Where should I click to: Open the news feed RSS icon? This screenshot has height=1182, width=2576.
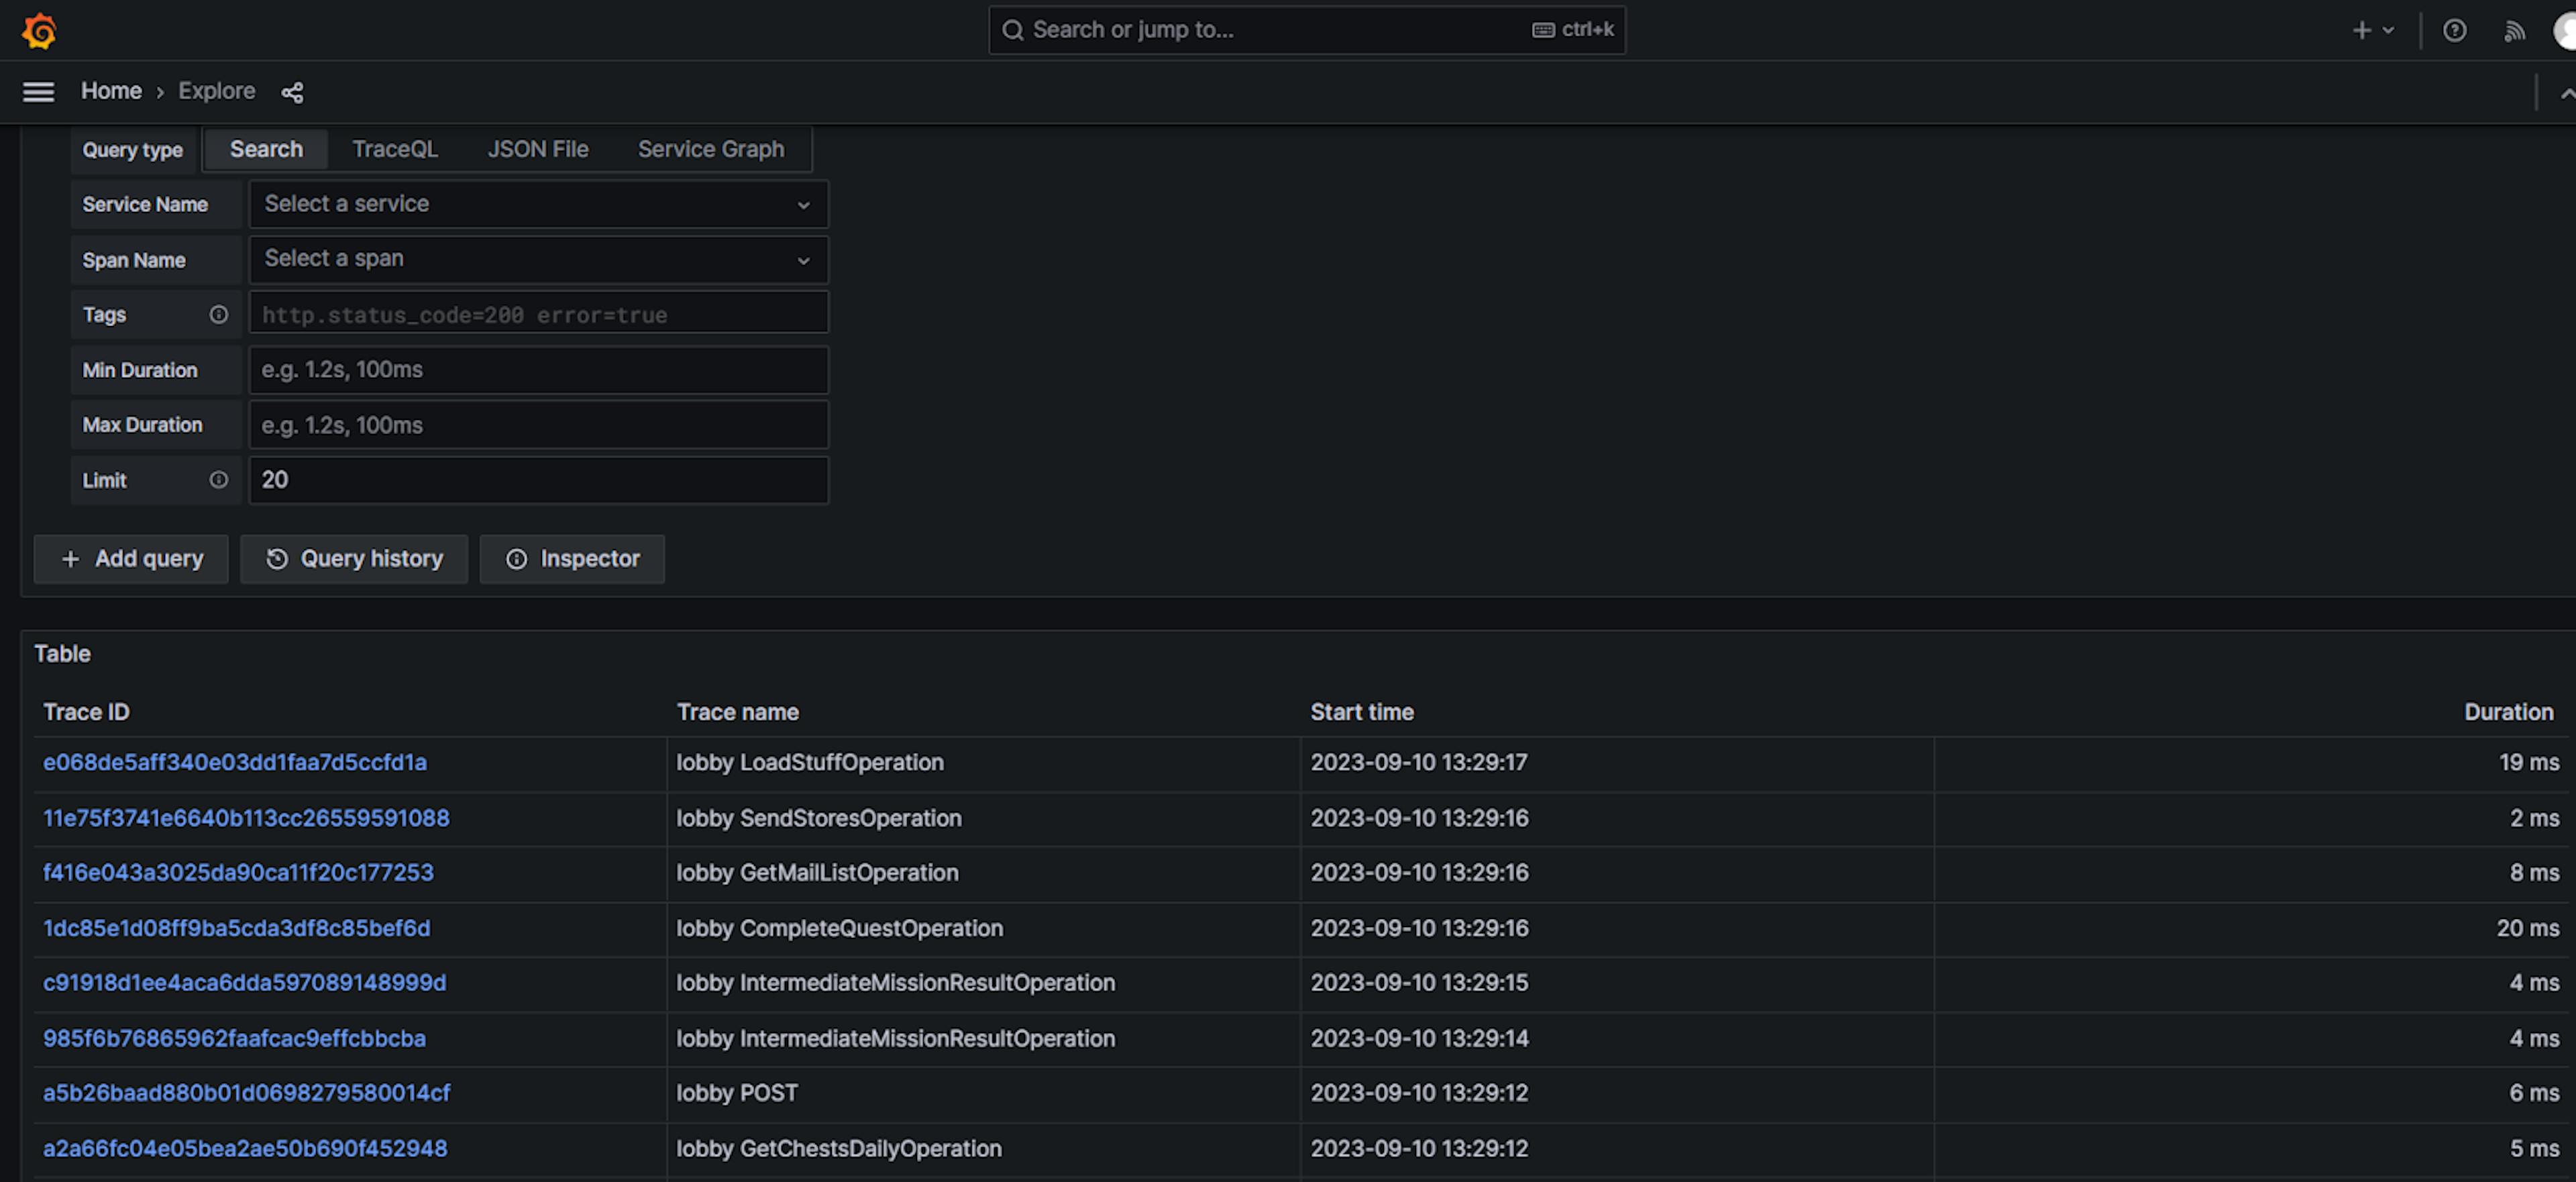point(2514,31)
